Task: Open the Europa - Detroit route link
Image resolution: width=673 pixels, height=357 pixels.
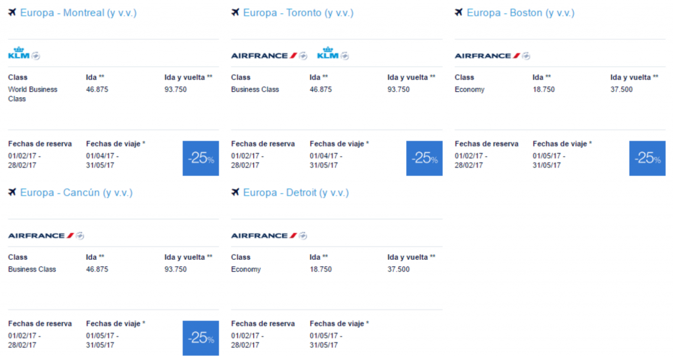Action: pos(296,193)
